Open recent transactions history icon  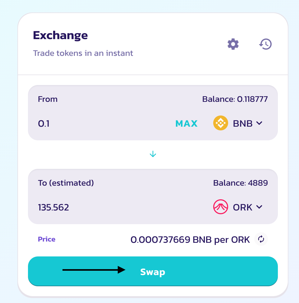point(265,44)
